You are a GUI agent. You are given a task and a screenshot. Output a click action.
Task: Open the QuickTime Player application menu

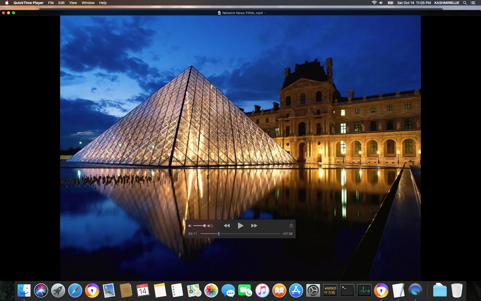pyautogui.click(x=29, y=3)
